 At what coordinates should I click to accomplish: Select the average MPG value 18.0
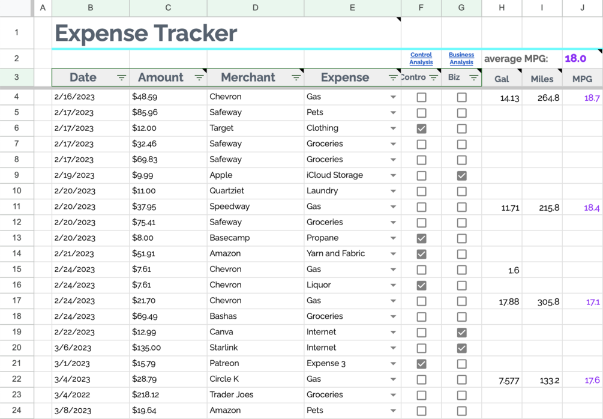pos(582,58)
